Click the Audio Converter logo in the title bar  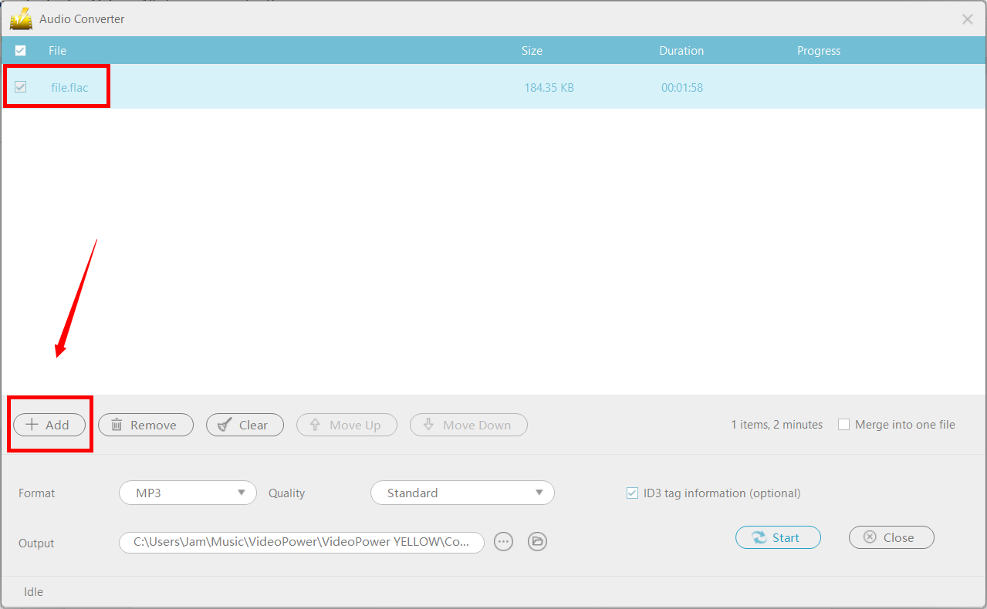click(x=21, y=19)
